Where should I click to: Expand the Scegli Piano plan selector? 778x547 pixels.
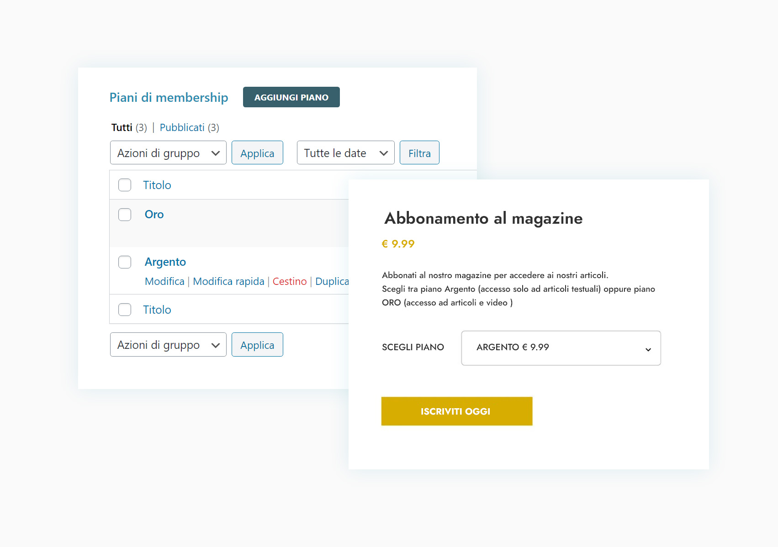coord(561,348)
